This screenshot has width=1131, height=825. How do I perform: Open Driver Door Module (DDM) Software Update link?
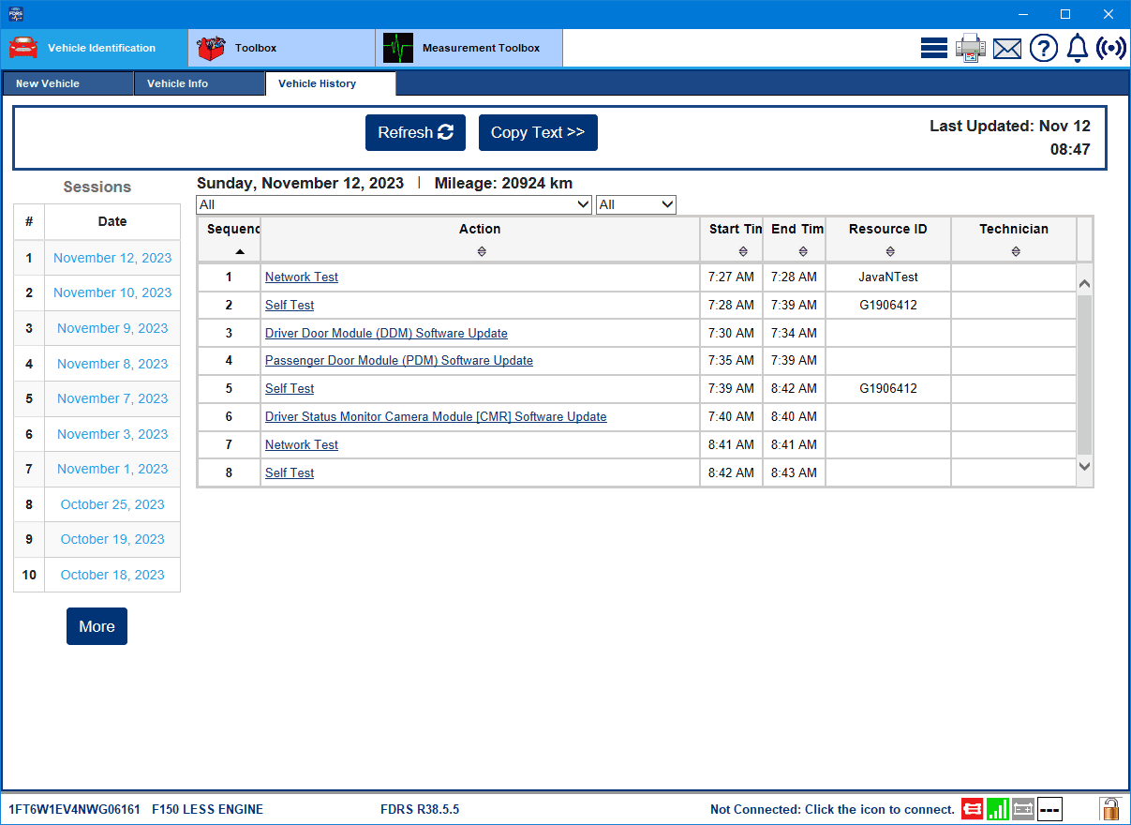[x=386, y=333]
